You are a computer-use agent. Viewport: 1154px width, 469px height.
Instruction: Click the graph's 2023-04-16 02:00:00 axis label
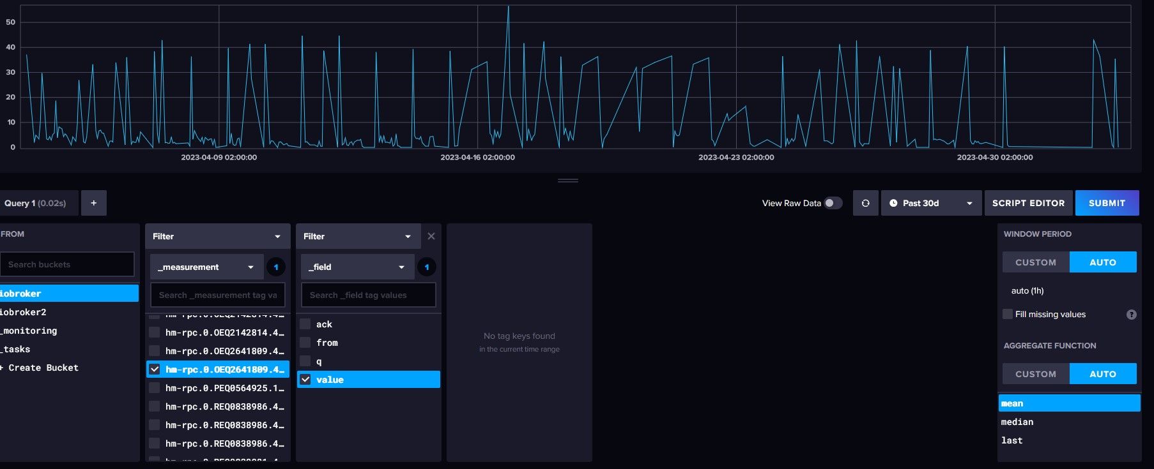pos(477,157)
